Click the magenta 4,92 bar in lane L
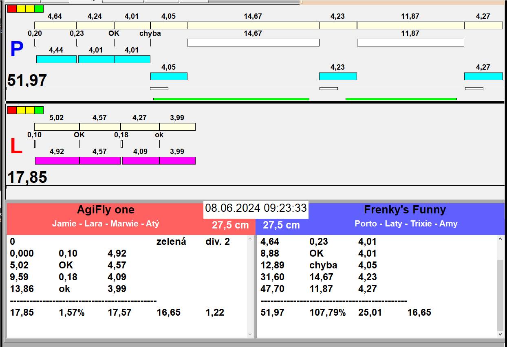Viewport: 507px width, 347px height. point(57,160)
